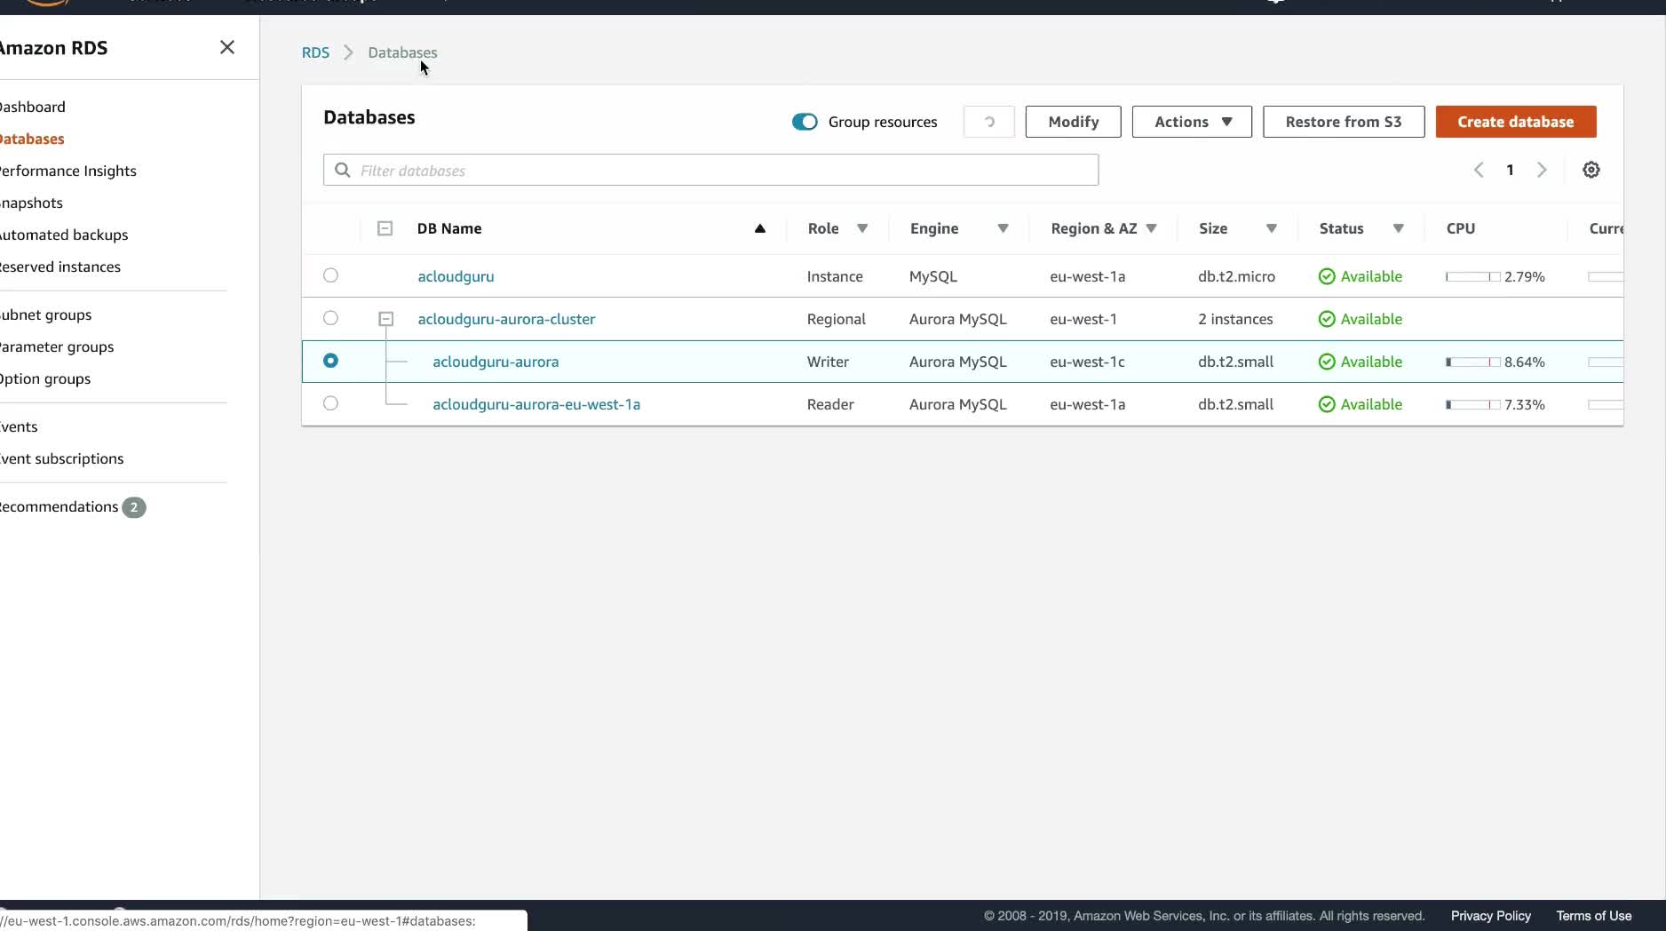Screen dimensions: 1666x931
Task: Click the refresh databases icon button
Action: click(988, 122)
